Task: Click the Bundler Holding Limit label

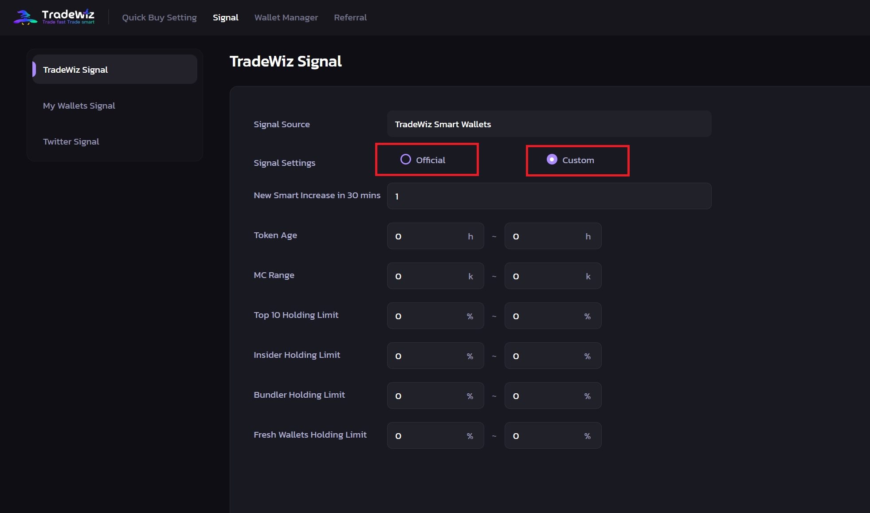Action: pos(299,395)
